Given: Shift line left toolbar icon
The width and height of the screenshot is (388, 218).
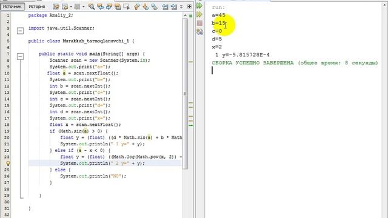Looking at the screenshot, I should (x=165, y=7).
